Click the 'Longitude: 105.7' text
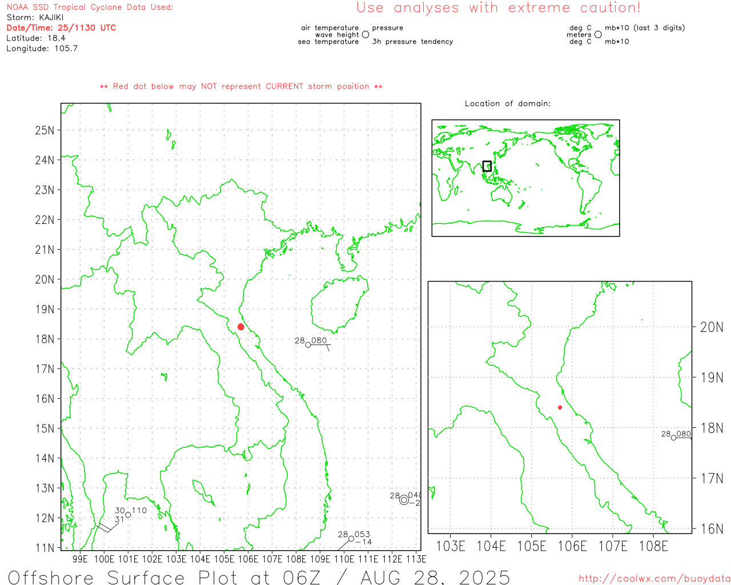The image size is (731, 585). [x=42, y=48]
